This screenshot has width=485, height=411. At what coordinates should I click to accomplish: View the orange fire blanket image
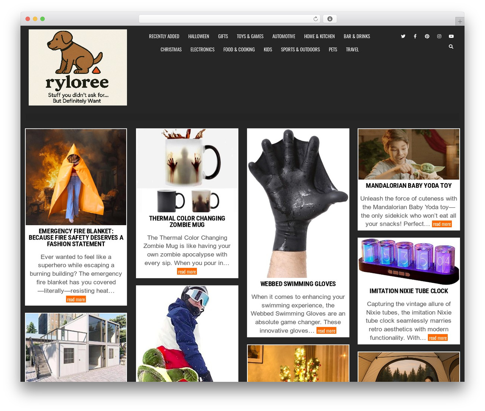pyautogui.click(x=76, y=177)
